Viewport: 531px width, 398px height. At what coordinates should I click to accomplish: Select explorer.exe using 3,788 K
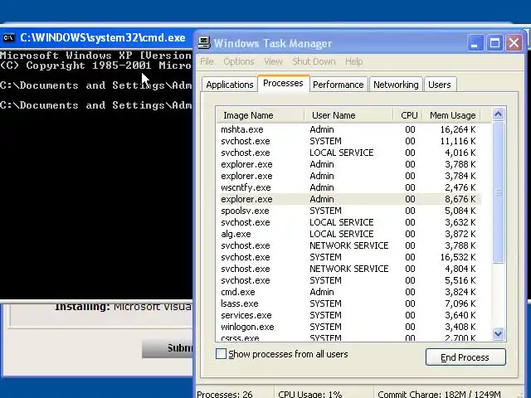tap(348, 164)
